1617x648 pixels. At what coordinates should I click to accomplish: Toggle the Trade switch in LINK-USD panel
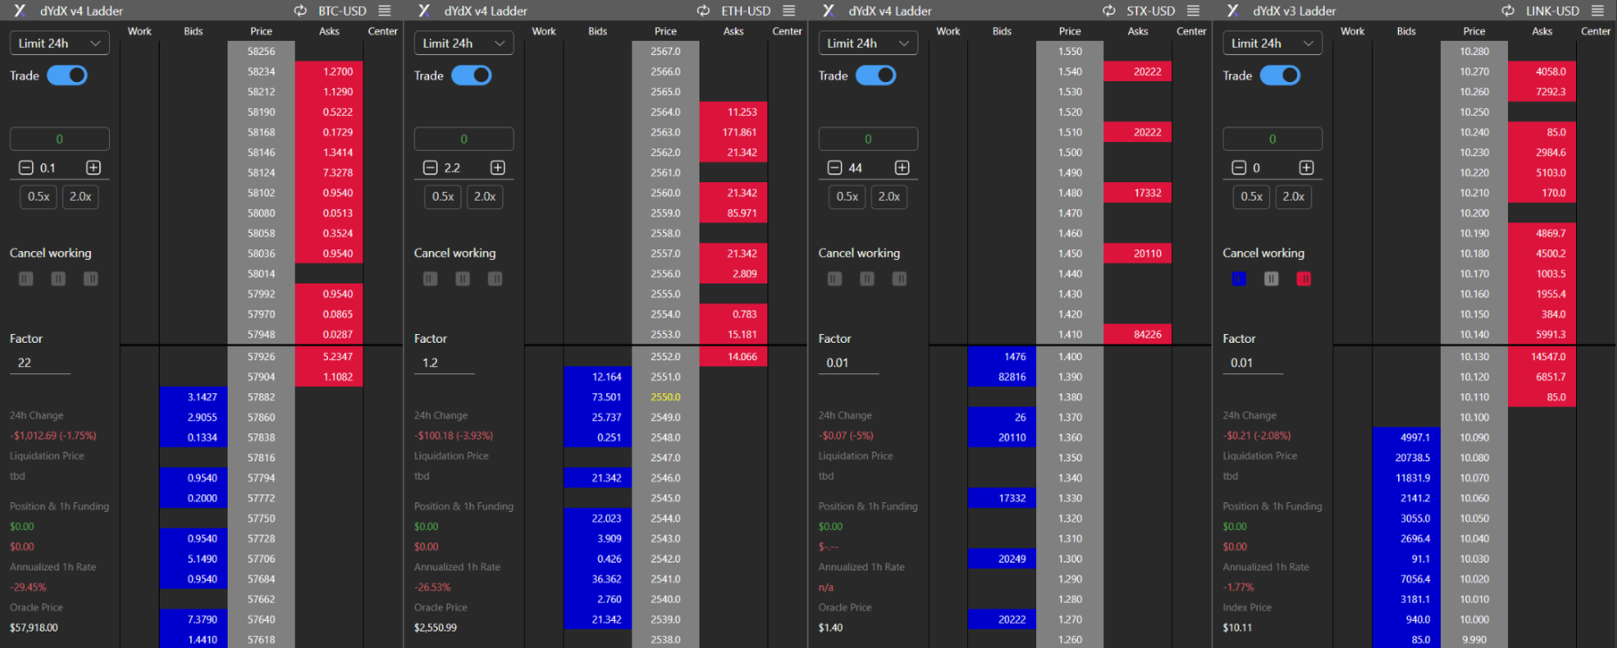1279,76
